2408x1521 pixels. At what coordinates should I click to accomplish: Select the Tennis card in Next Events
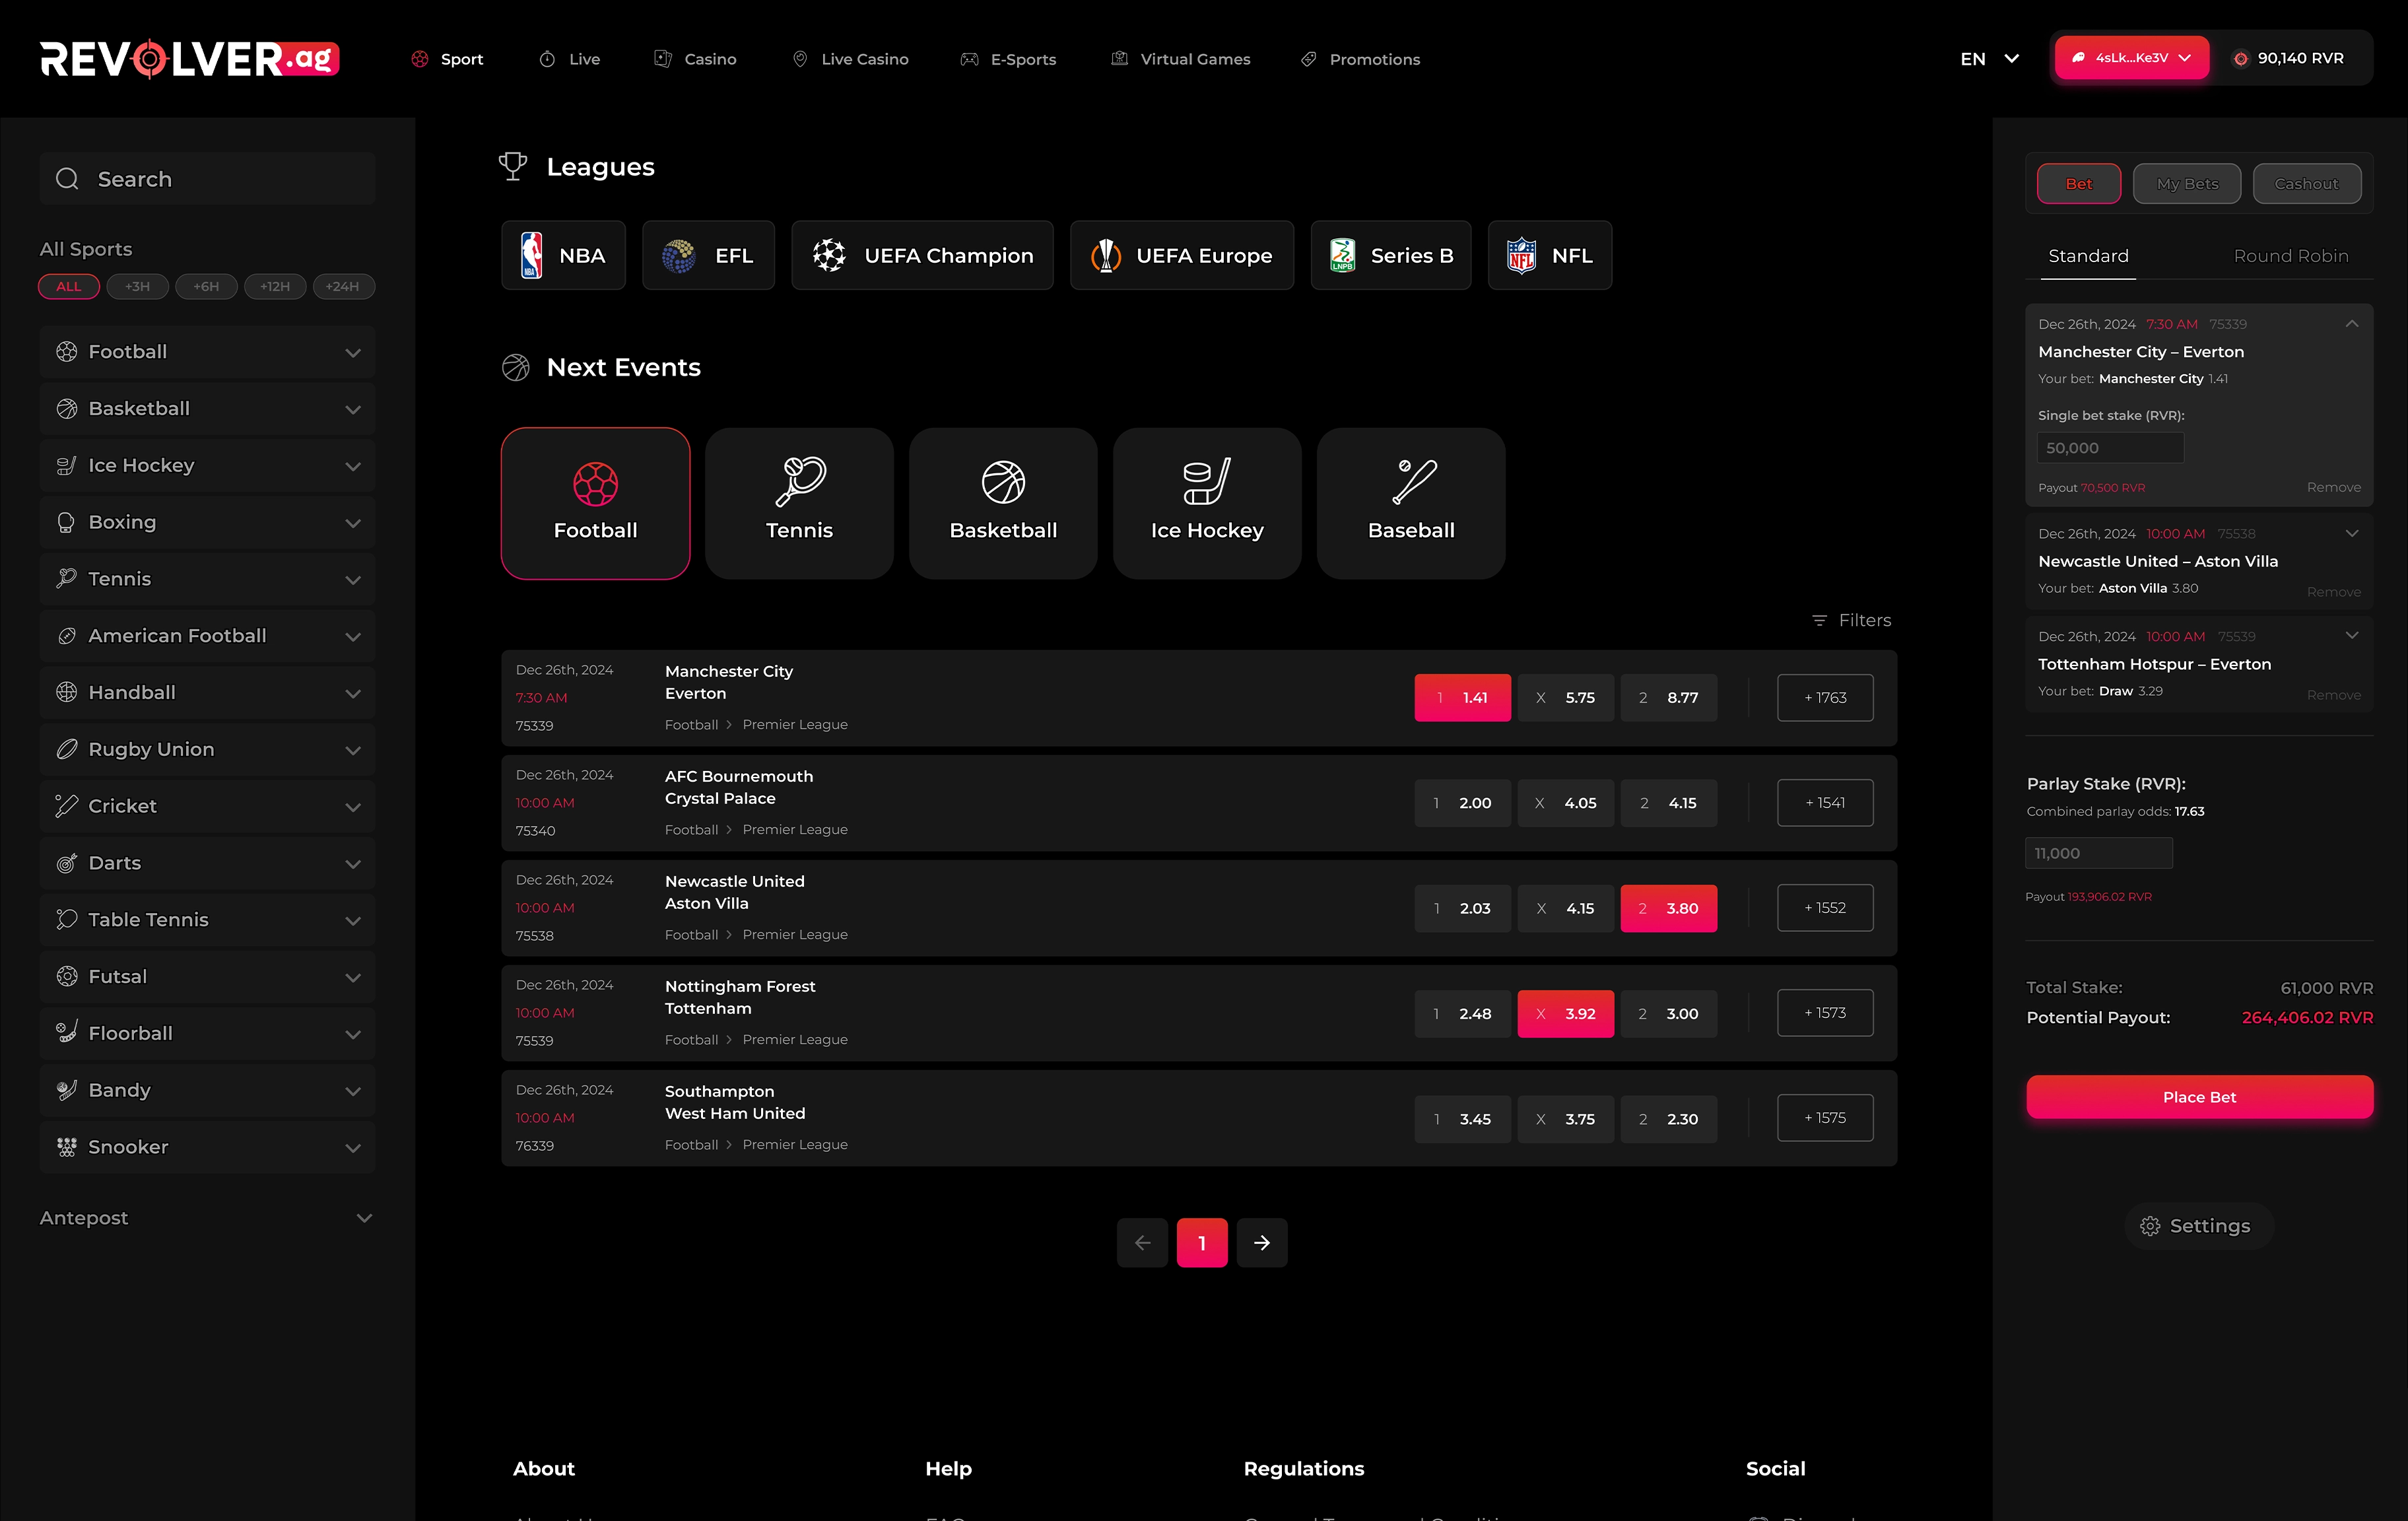(799, 503)
